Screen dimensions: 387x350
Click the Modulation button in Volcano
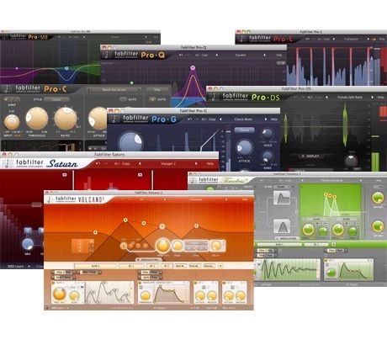click(x=148, y=259)
